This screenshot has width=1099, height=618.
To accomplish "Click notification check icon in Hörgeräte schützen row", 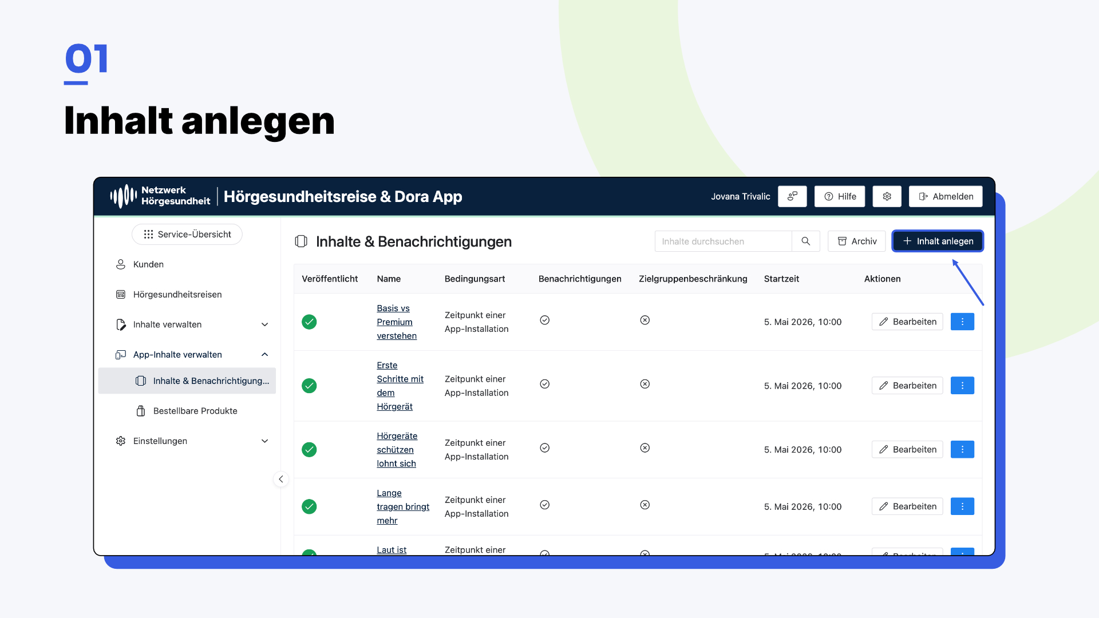I will tap(545, 447).
